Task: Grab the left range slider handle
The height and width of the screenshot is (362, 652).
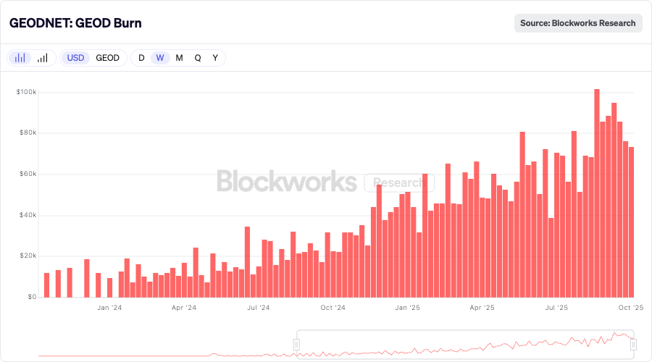Action: 296,345
